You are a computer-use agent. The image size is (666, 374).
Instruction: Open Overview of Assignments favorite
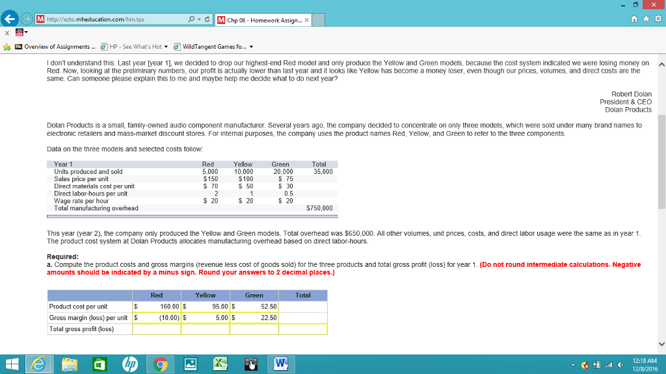click(x=55, y=47)
